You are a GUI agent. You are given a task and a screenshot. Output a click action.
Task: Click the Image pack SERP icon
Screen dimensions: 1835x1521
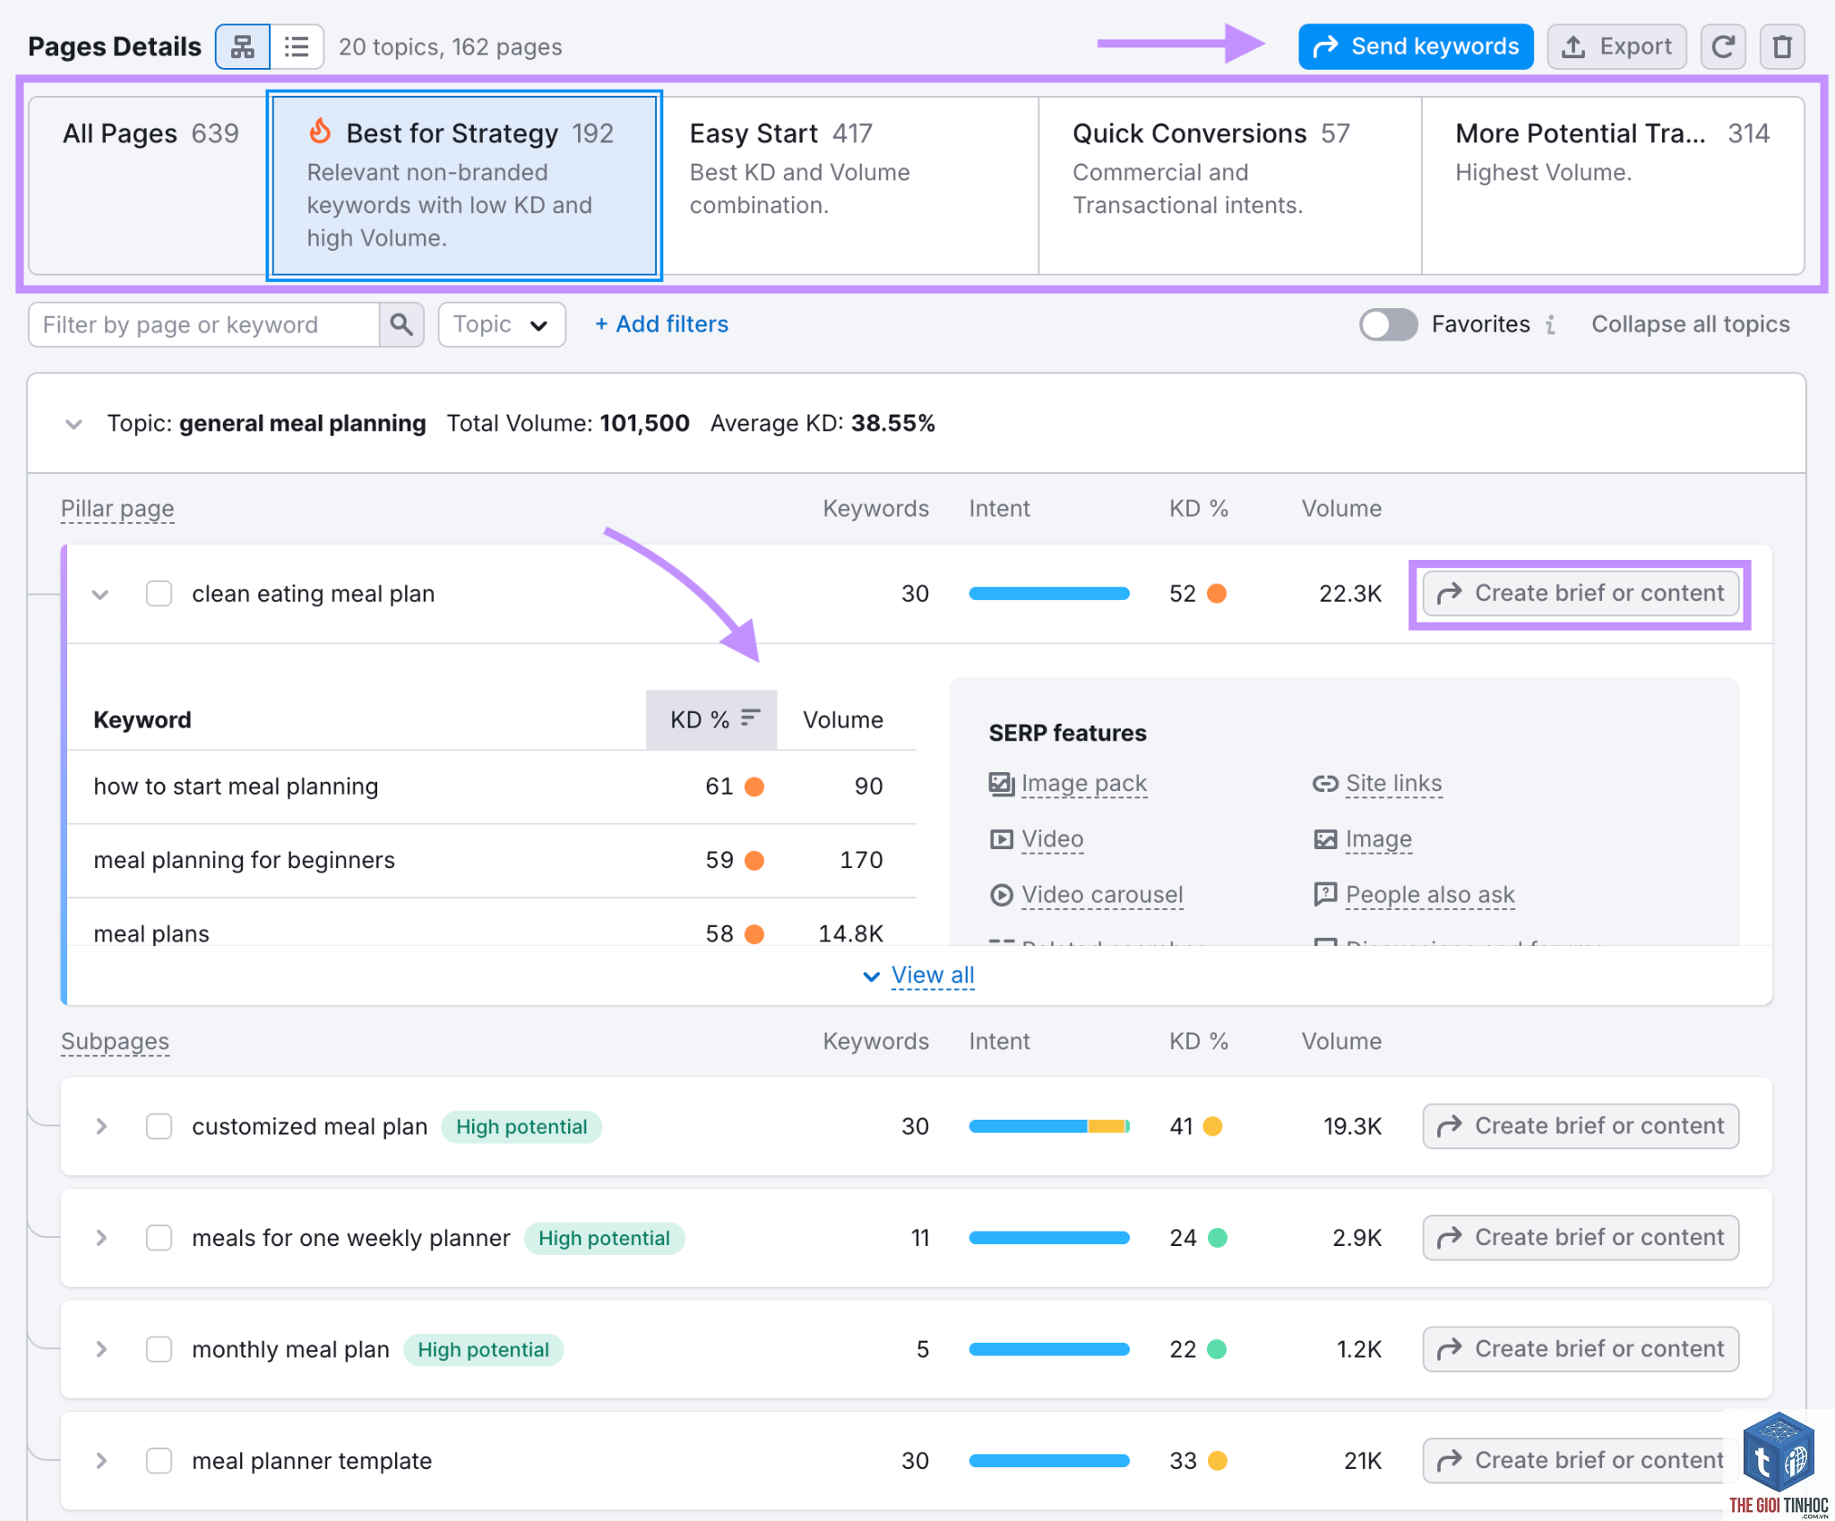click(1001, 784)
